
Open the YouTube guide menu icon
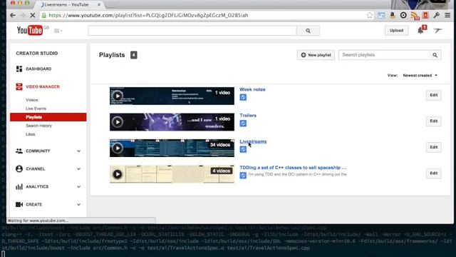pyautogui.click(x=58, y=31)
